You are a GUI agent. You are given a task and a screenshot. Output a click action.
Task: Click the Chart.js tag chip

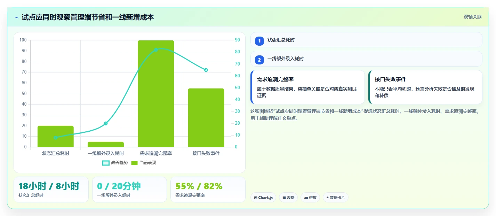click(x=263, y=198)
